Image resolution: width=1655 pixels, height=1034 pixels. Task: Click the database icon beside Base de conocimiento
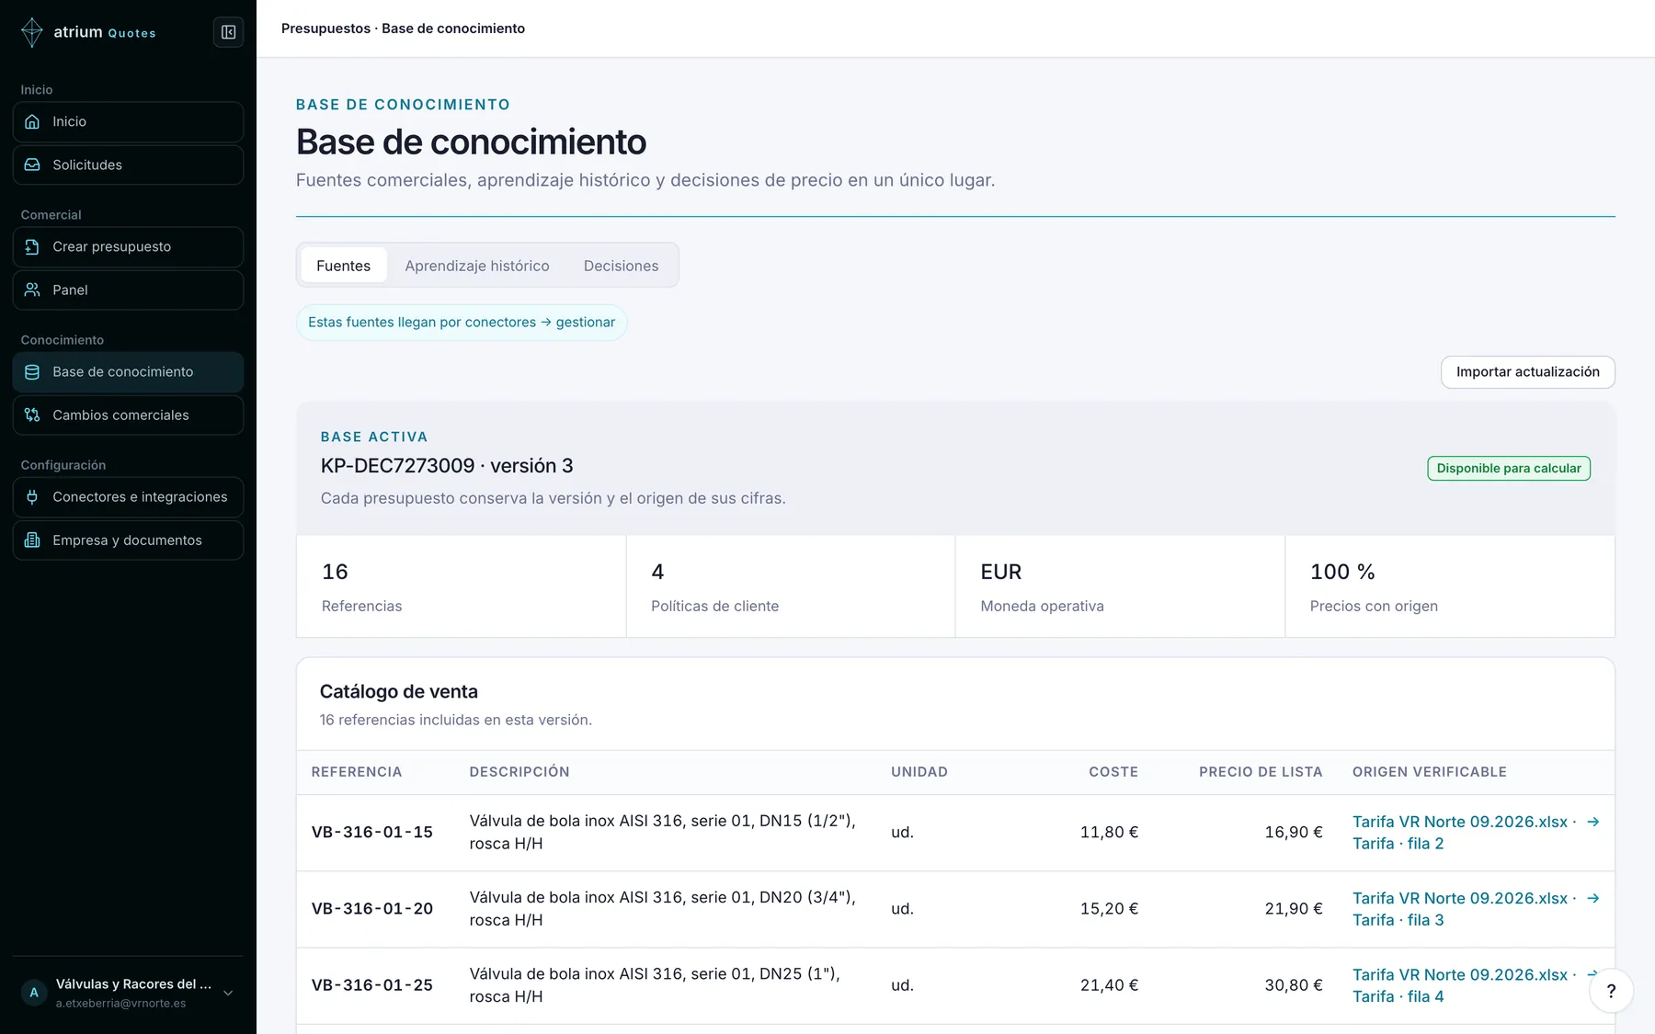pyautogui.click(x=32, y=371)
